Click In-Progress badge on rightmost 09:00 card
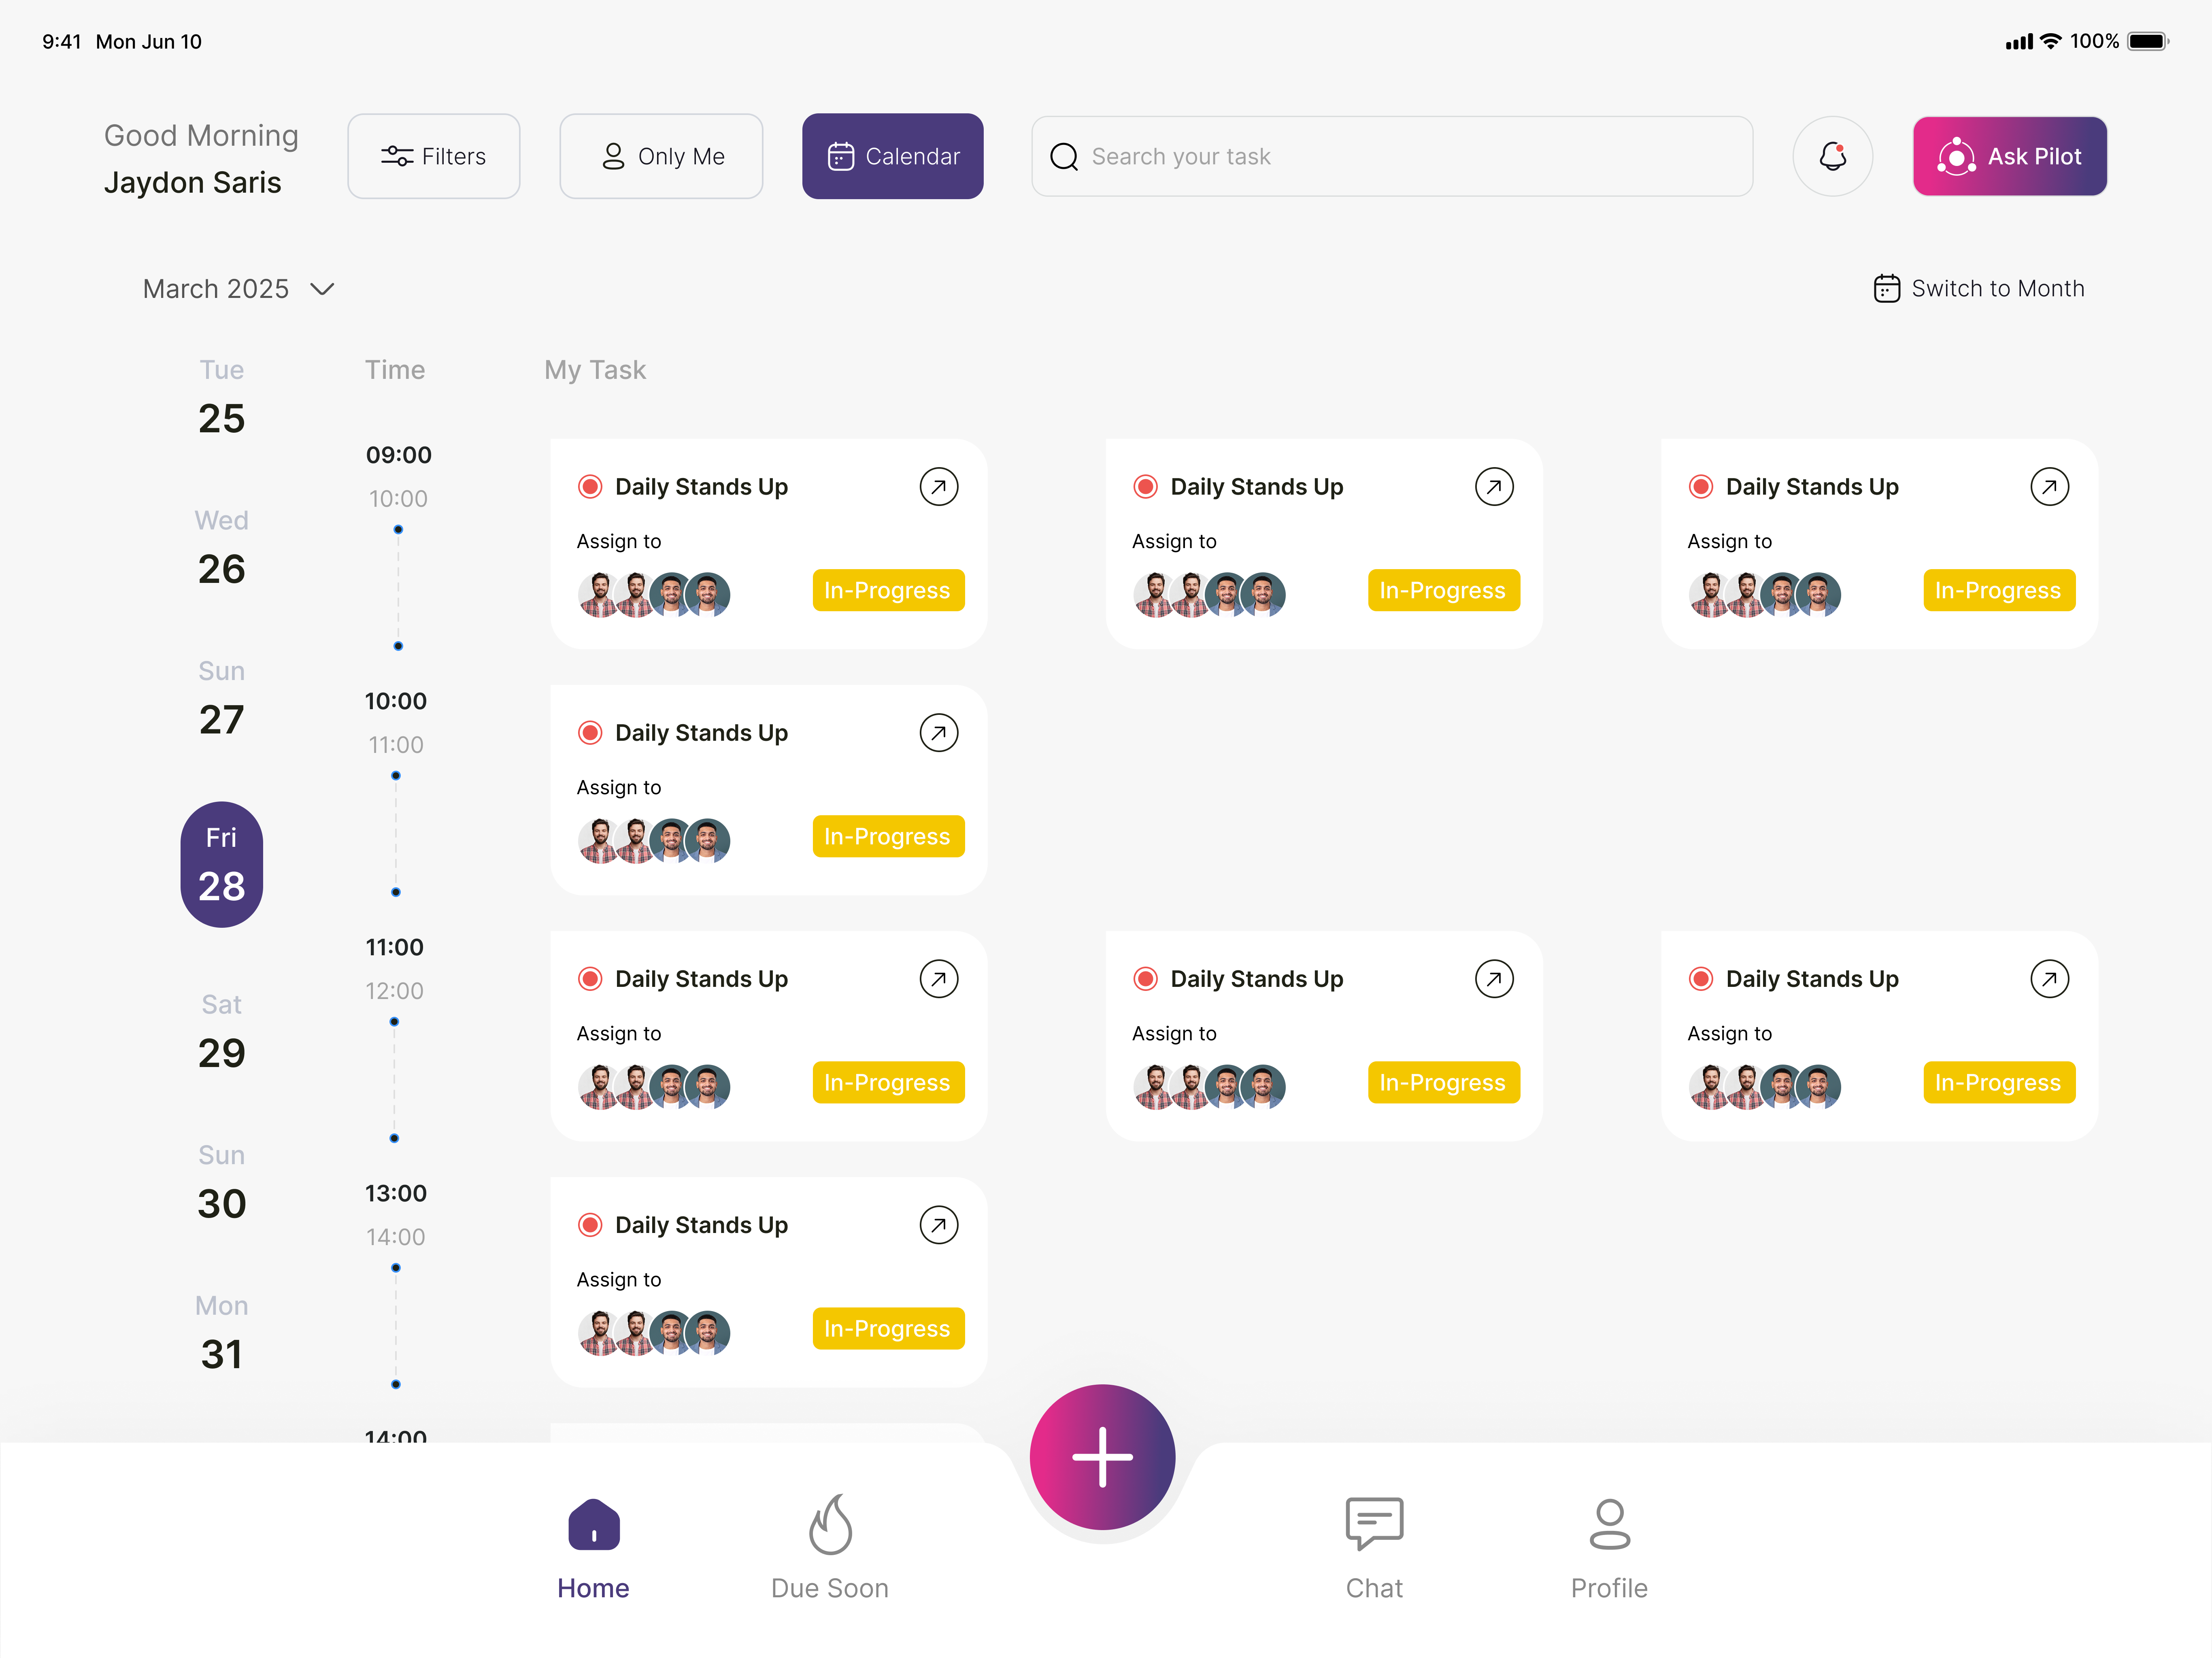 coord(1999,590)
